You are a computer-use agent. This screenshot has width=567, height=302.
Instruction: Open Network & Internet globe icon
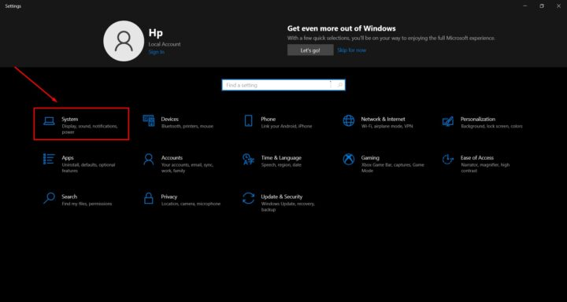(349, 121)
